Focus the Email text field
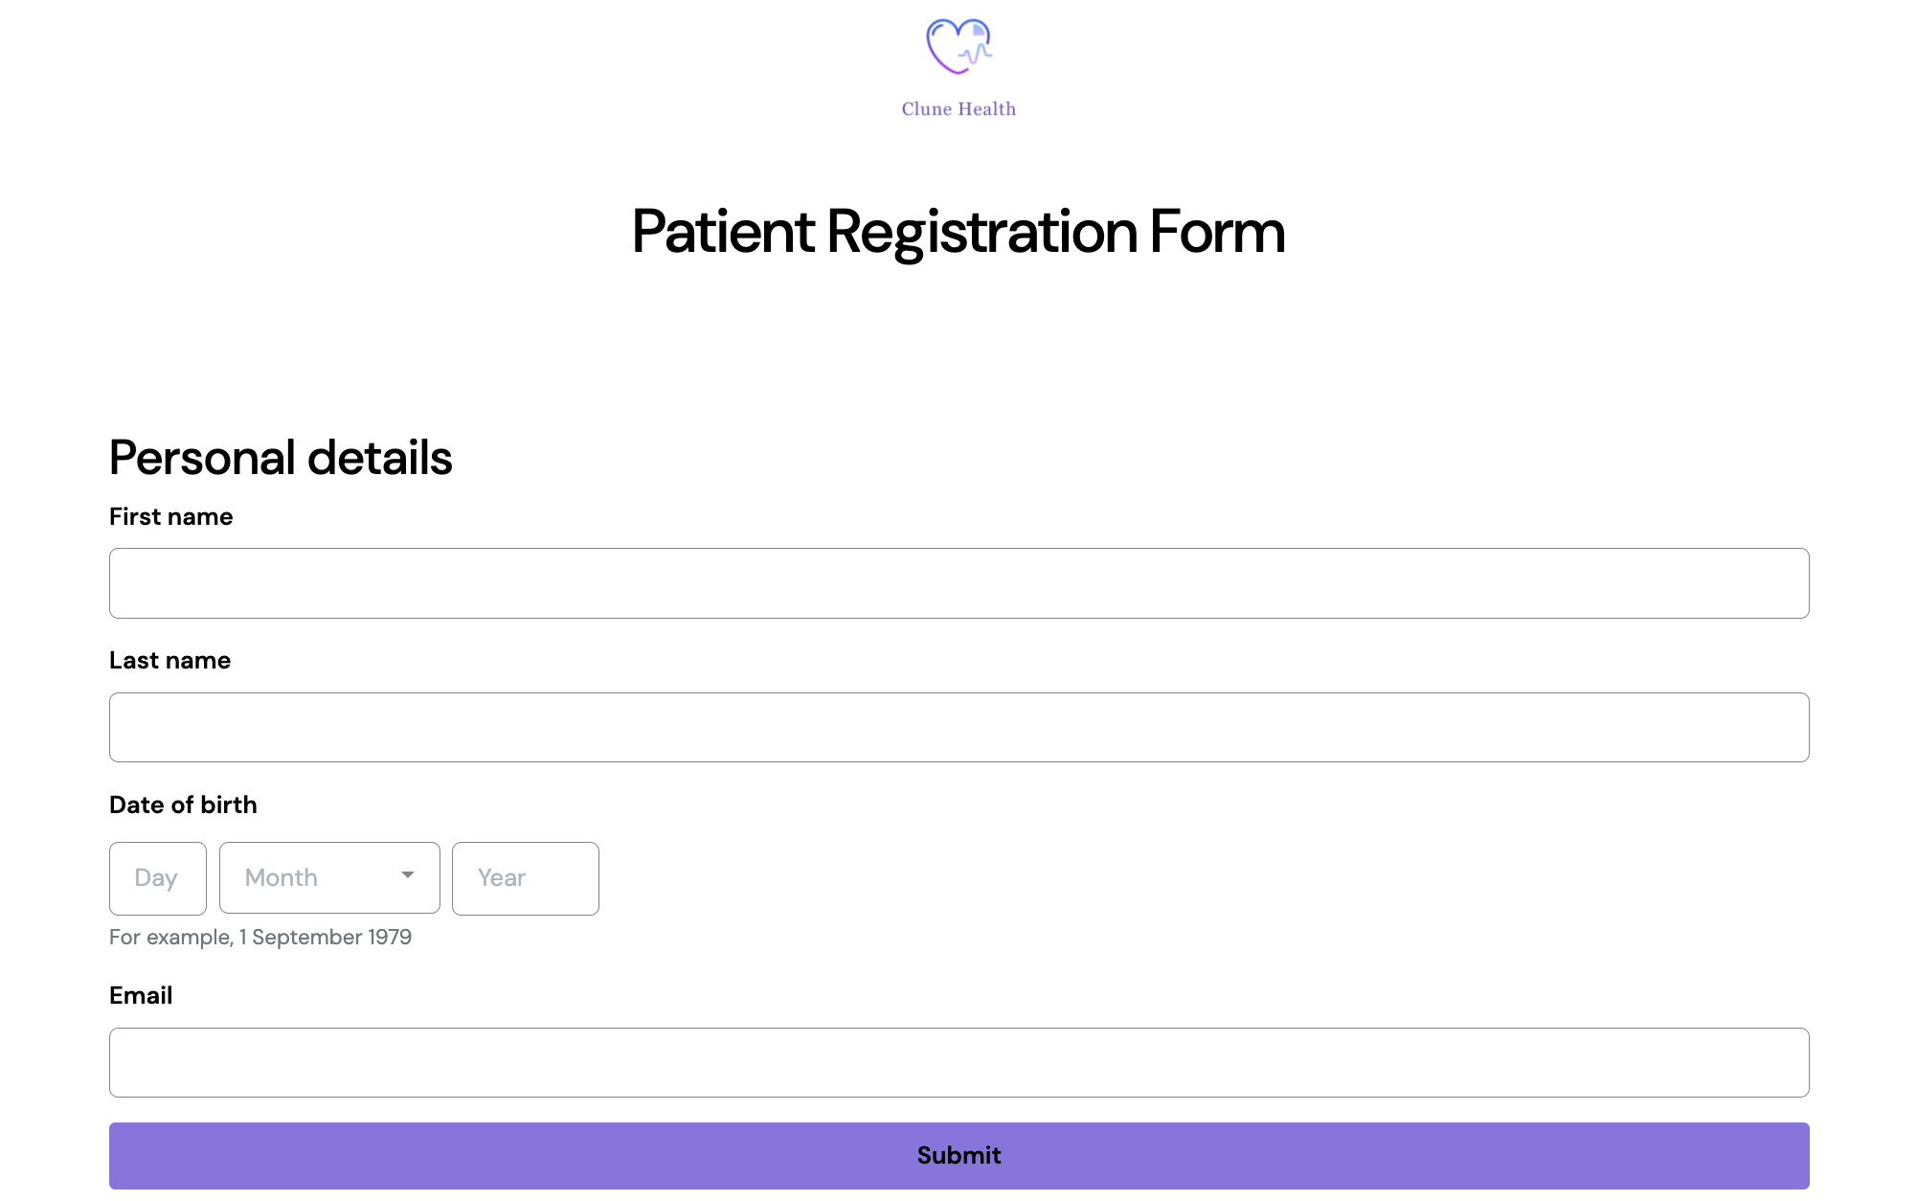 pos(958,1063)
